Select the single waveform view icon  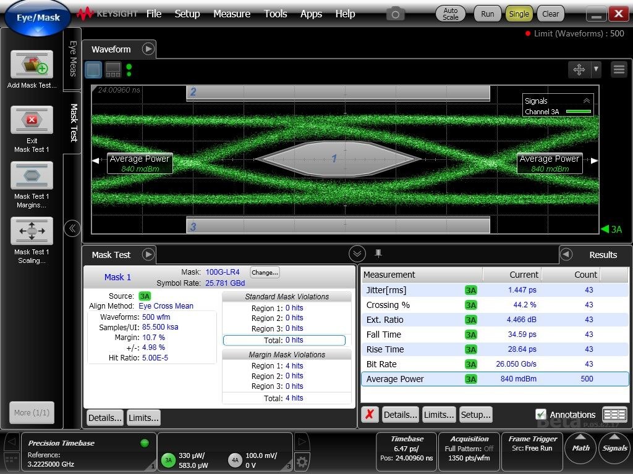(93, 70)
